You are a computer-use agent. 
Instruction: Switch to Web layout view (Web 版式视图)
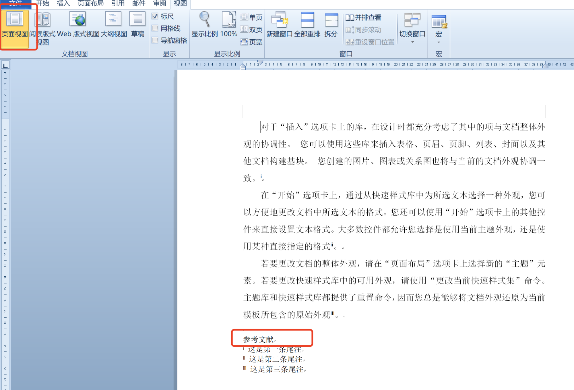(x=78, y=25)
